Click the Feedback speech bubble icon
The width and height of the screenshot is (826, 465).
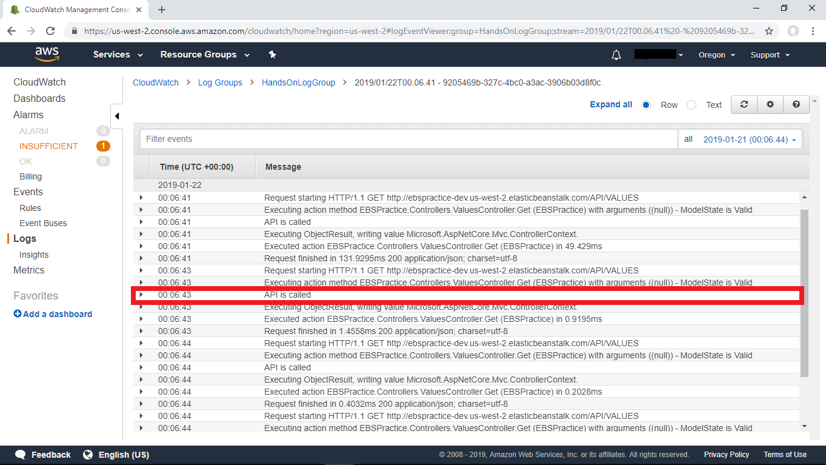click(20, 454)
